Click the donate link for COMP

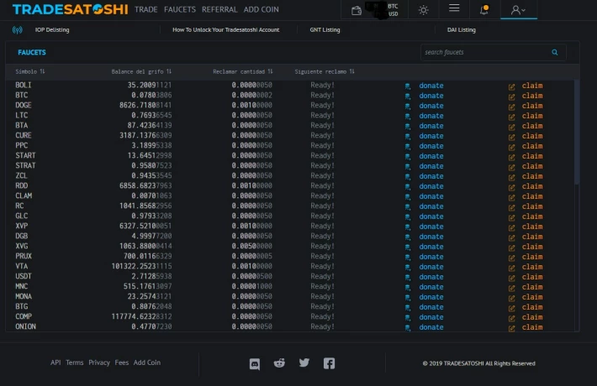[x=431, y=317]
